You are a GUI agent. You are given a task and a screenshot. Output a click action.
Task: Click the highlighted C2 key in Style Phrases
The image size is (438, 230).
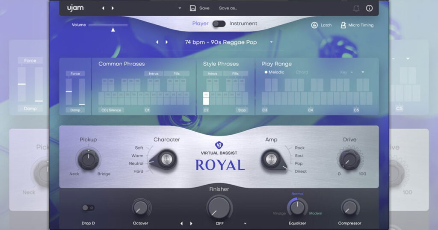206,98
